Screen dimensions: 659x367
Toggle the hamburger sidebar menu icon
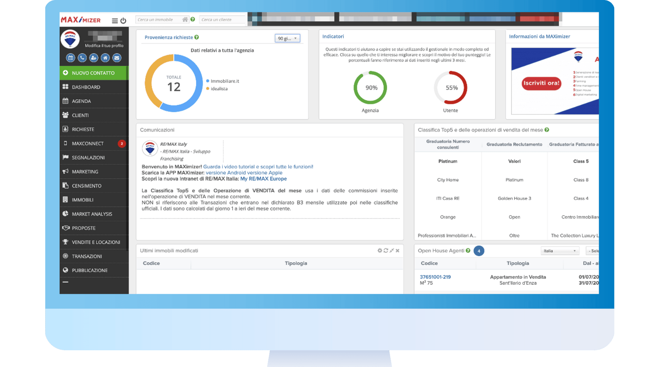point(114,21)
